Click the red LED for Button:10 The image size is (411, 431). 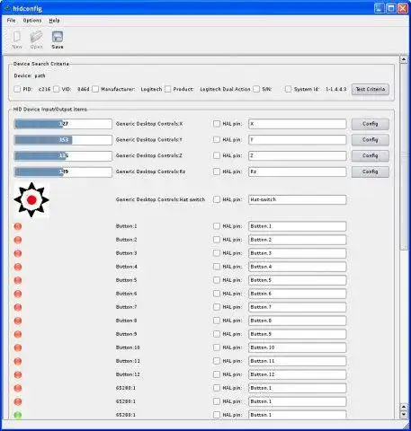(x=18, y=347)
